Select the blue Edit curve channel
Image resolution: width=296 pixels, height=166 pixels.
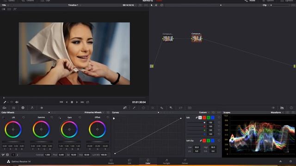213,118
